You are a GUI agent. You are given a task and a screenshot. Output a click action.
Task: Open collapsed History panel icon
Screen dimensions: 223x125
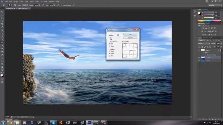point(194,12)
